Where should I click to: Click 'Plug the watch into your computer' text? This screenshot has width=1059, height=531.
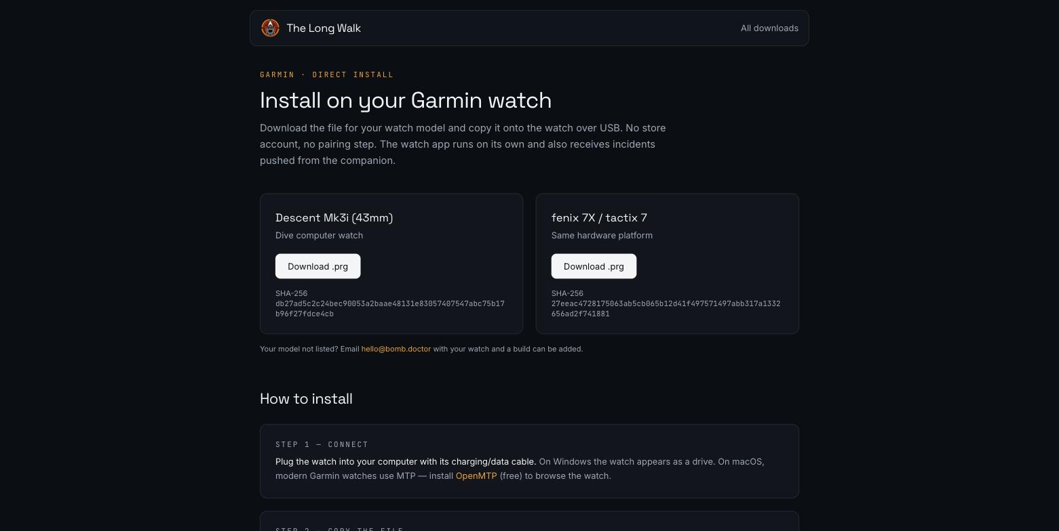[x=406, y=461]
